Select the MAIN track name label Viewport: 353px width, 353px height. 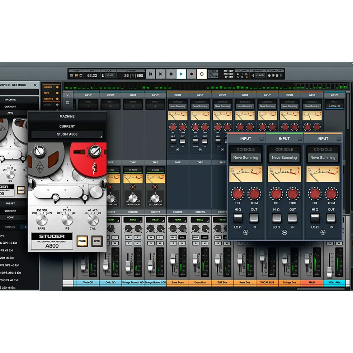tap(312, 282)
